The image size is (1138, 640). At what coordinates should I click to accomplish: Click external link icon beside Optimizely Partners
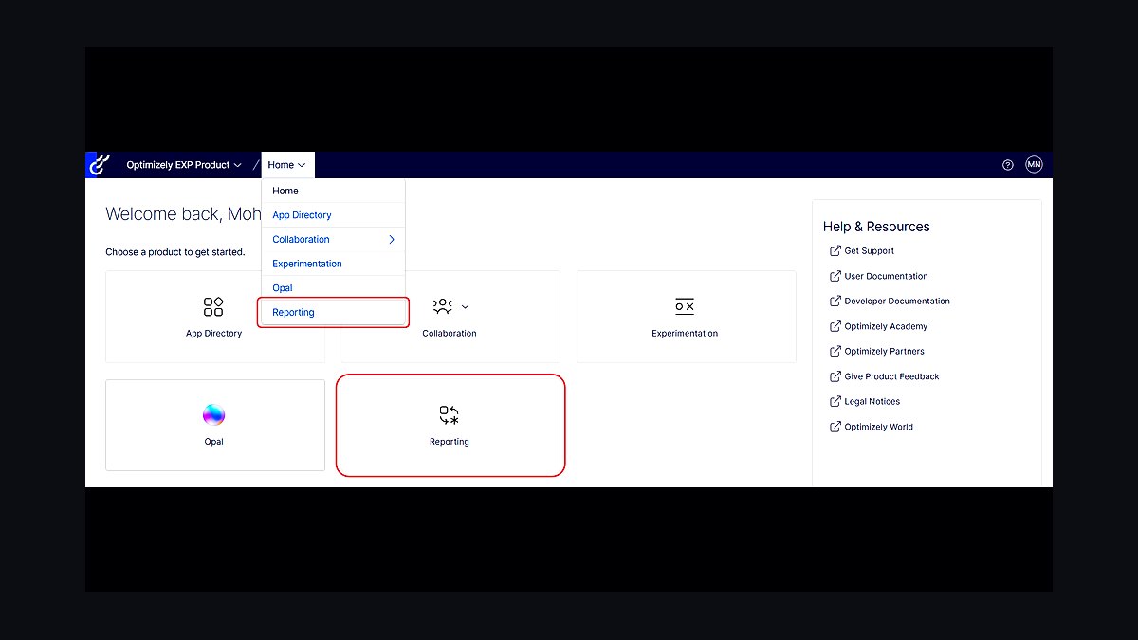tap(835, 352)
